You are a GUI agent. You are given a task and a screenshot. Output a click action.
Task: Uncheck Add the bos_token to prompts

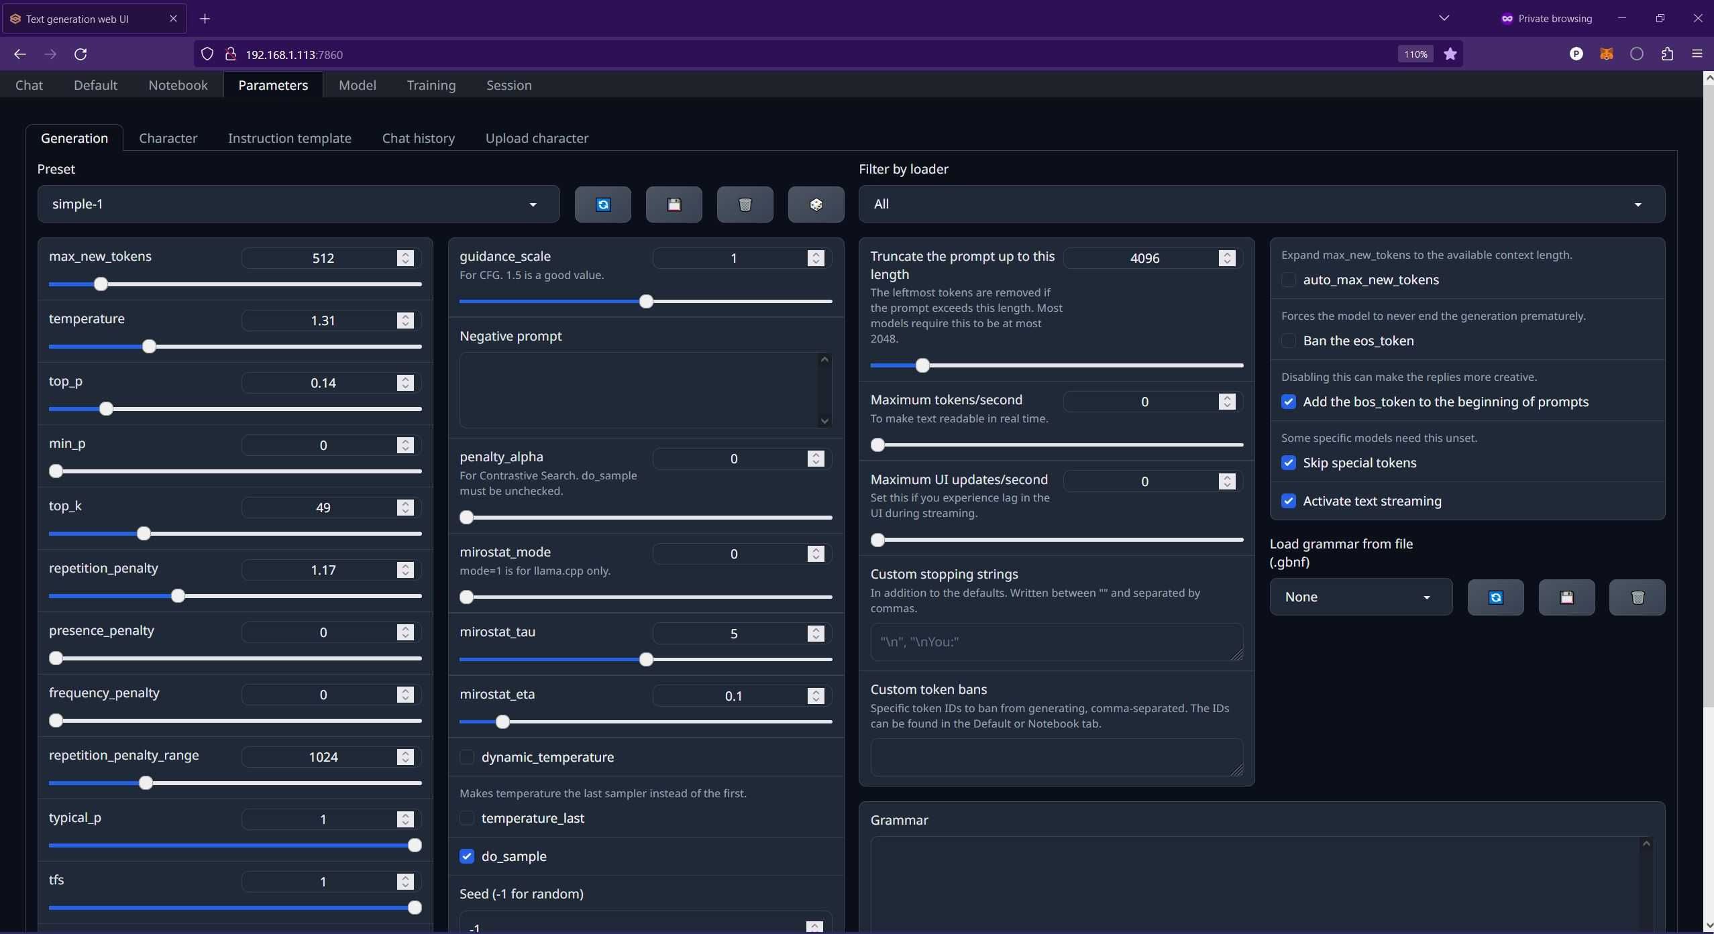click(1288, 402)
